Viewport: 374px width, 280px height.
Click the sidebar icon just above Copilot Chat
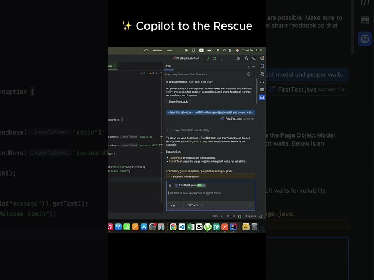(x=262, y=89)
